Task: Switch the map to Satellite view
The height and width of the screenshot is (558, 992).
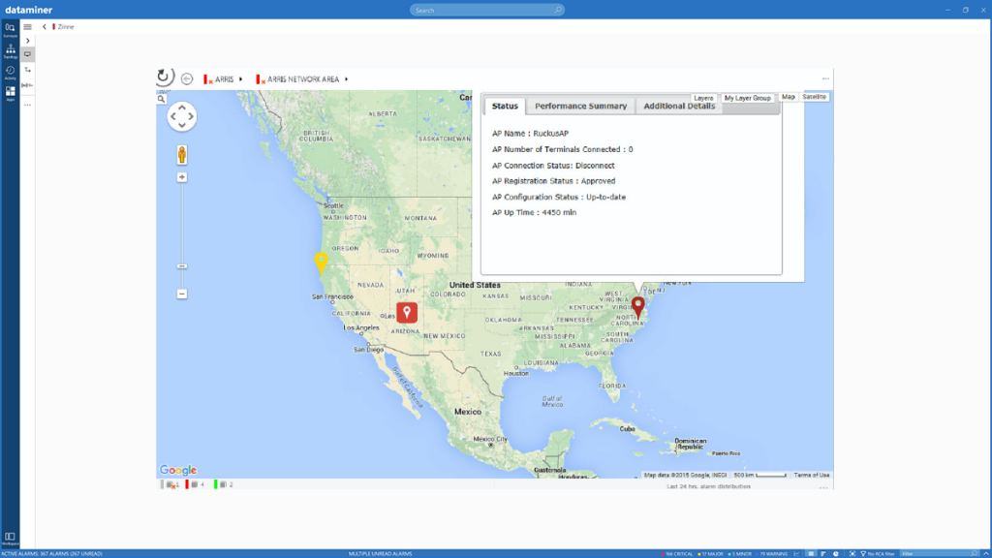Action: point(814,97)
